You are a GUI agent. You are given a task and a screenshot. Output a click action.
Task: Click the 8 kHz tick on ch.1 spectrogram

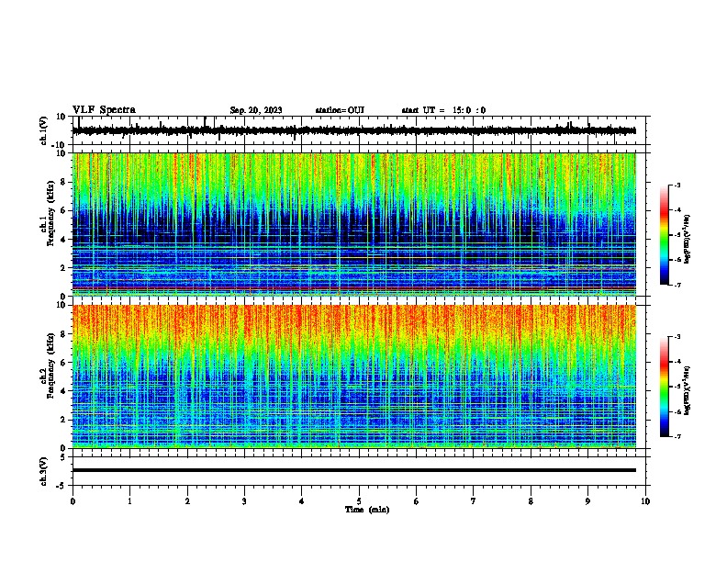pos(63,182)
